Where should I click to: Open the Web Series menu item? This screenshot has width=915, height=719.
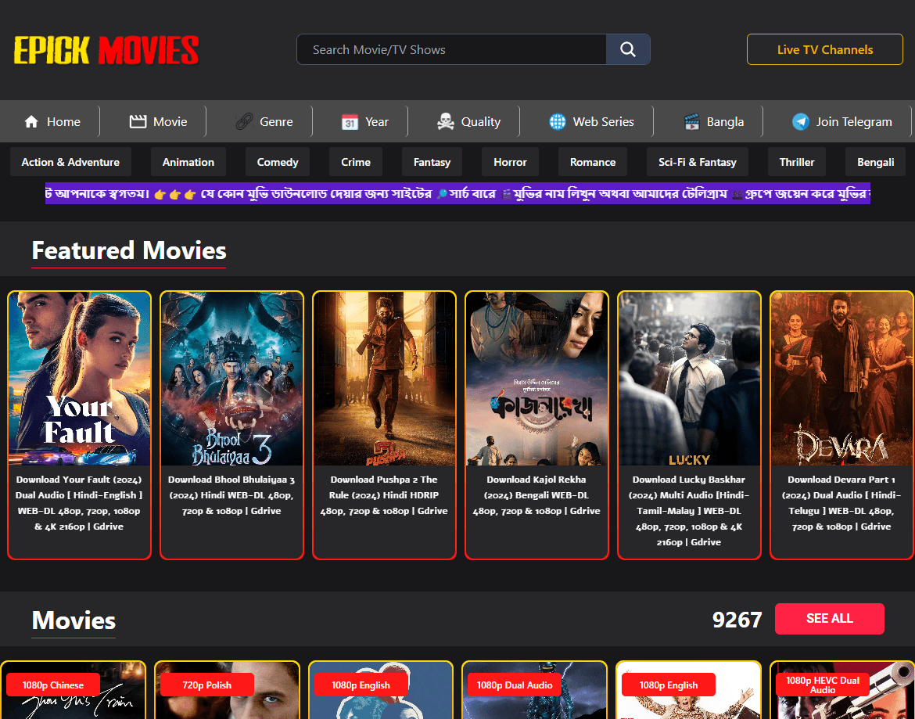[x=592, y=121]
